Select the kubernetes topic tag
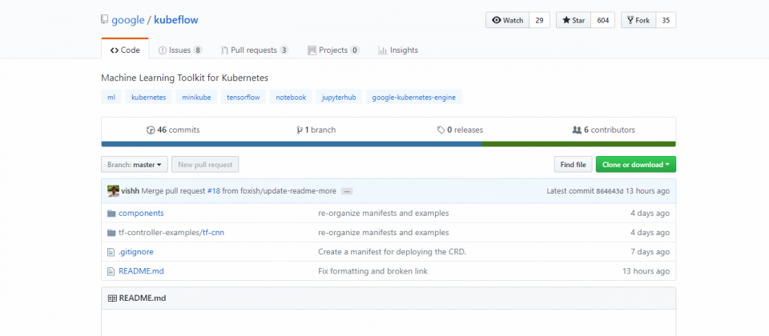 coord(149,97)
